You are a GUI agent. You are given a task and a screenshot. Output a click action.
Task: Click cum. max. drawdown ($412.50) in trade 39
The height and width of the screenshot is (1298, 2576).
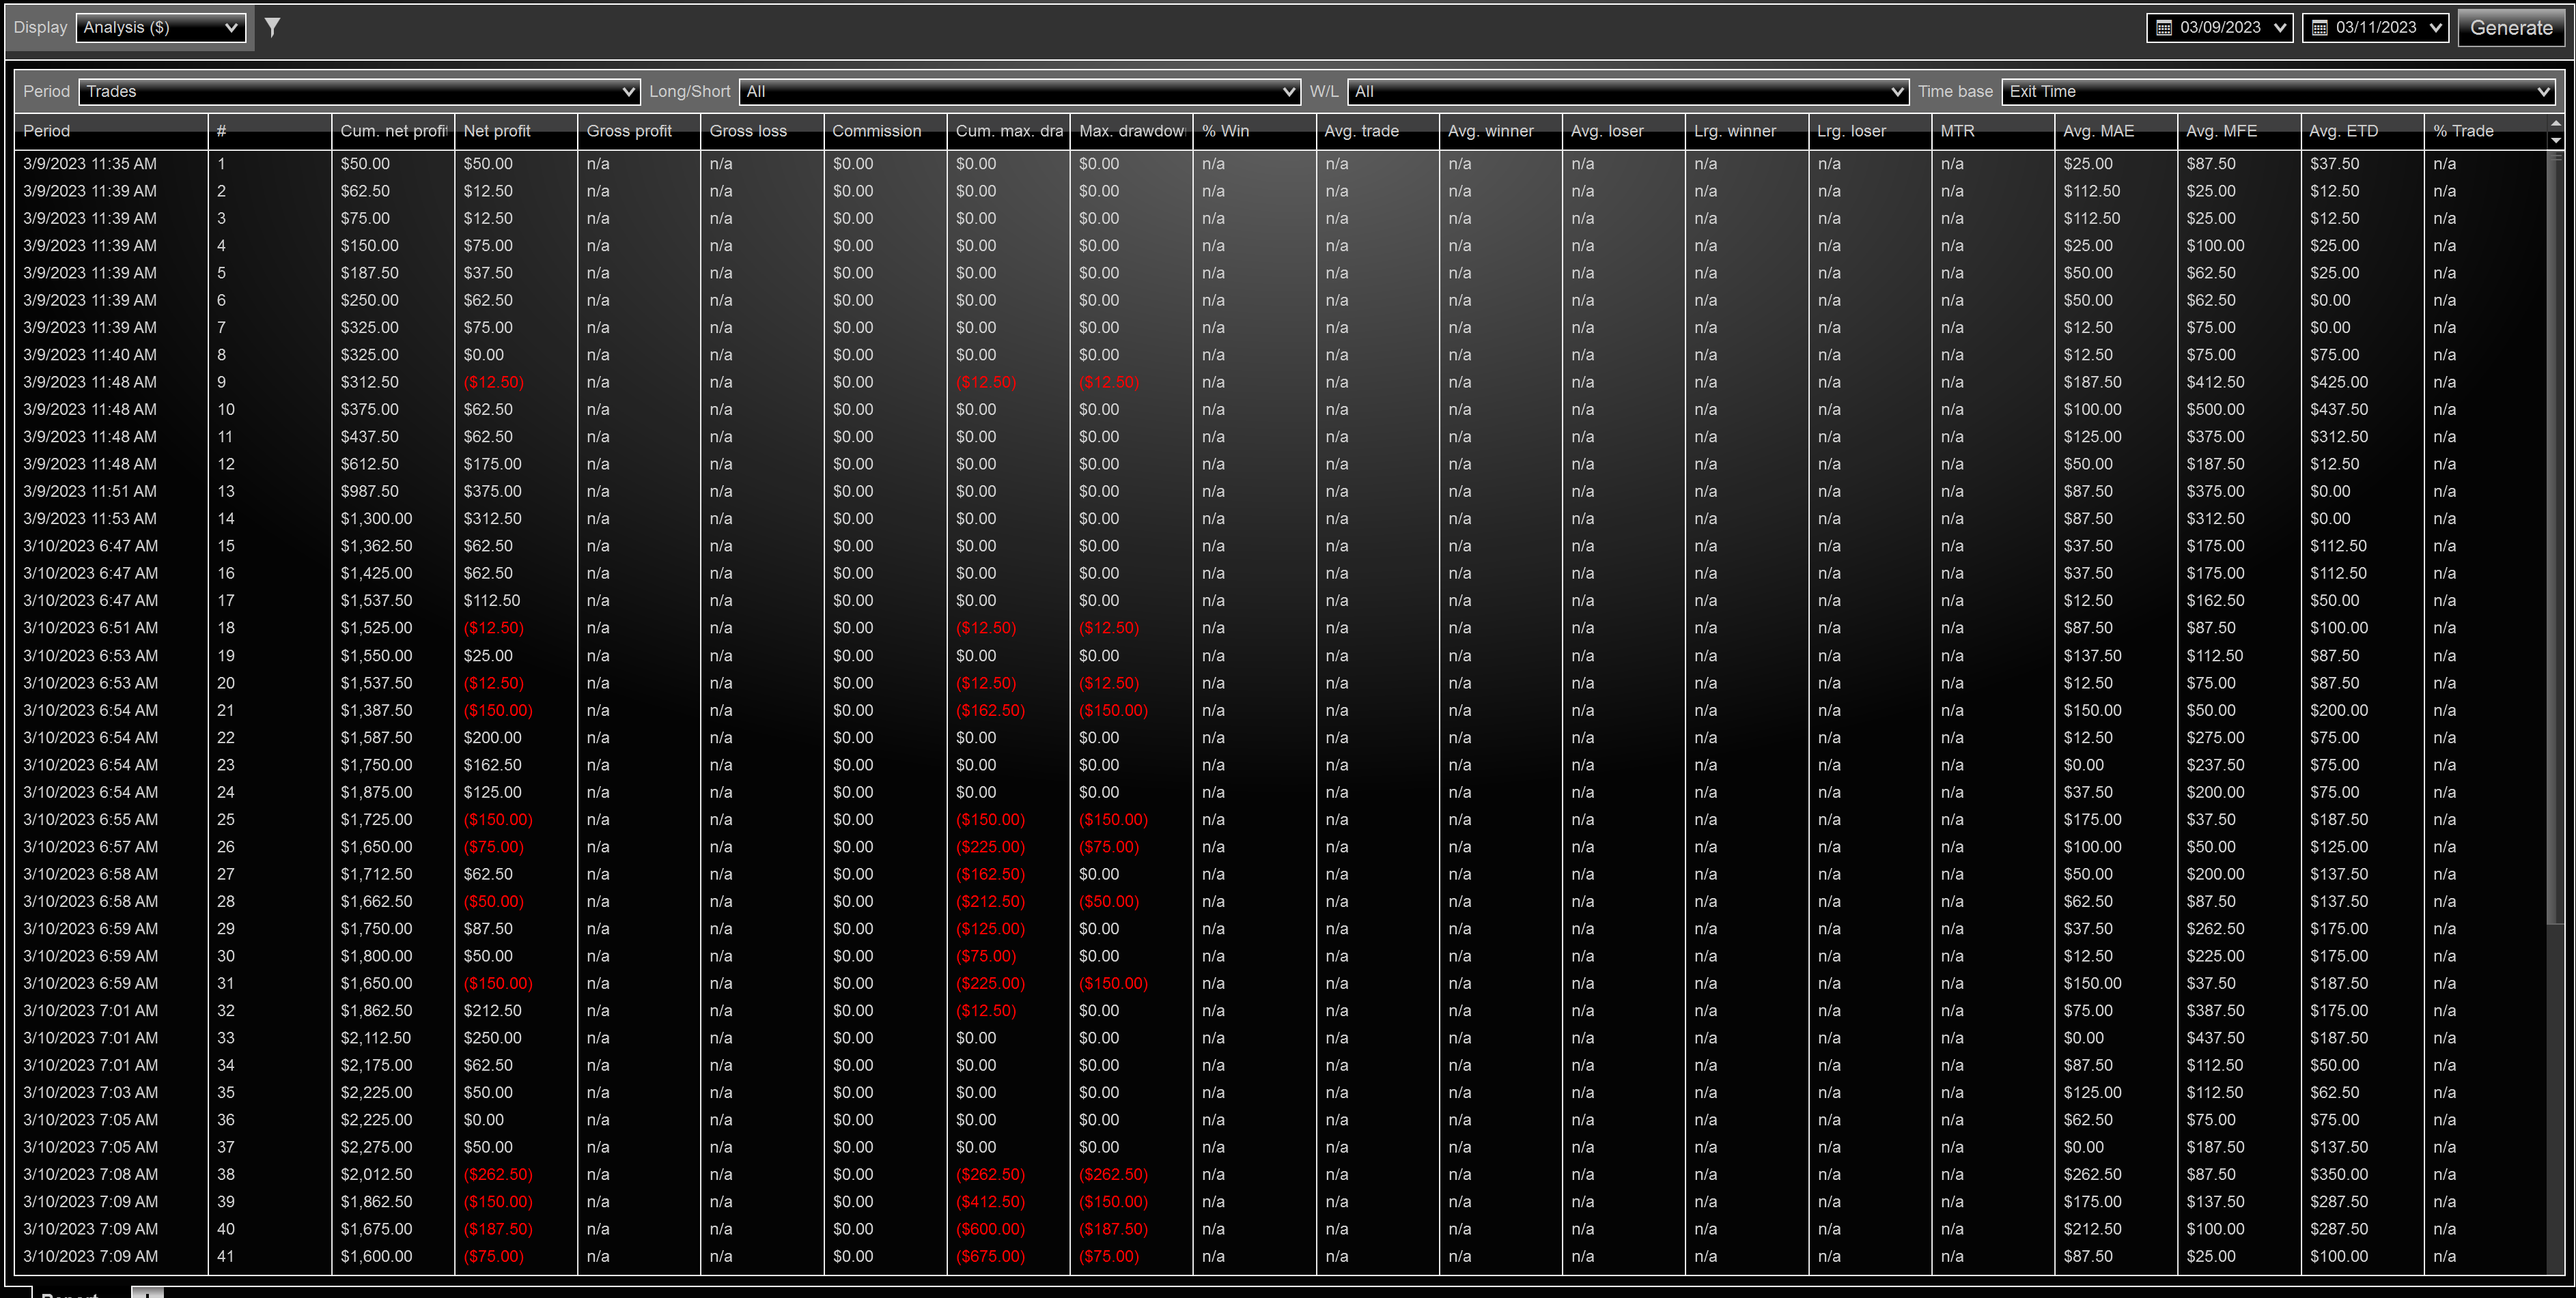click(x=990, y=1202)
